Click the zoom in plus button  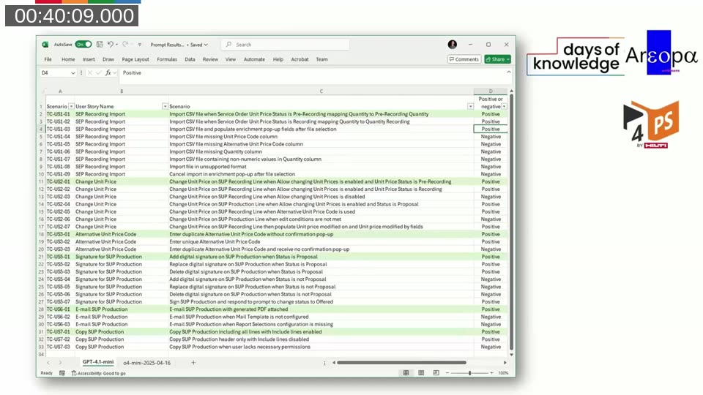pos(491,372)
